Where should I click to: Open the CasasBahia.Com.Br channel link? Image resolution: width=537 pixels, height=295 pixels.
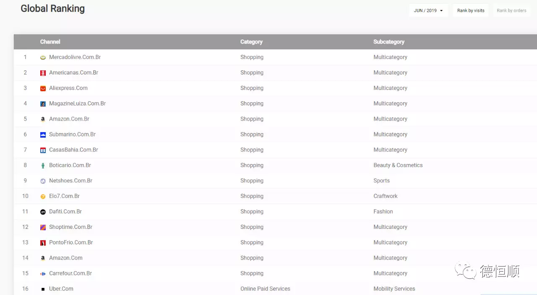[x=73, y=150]
